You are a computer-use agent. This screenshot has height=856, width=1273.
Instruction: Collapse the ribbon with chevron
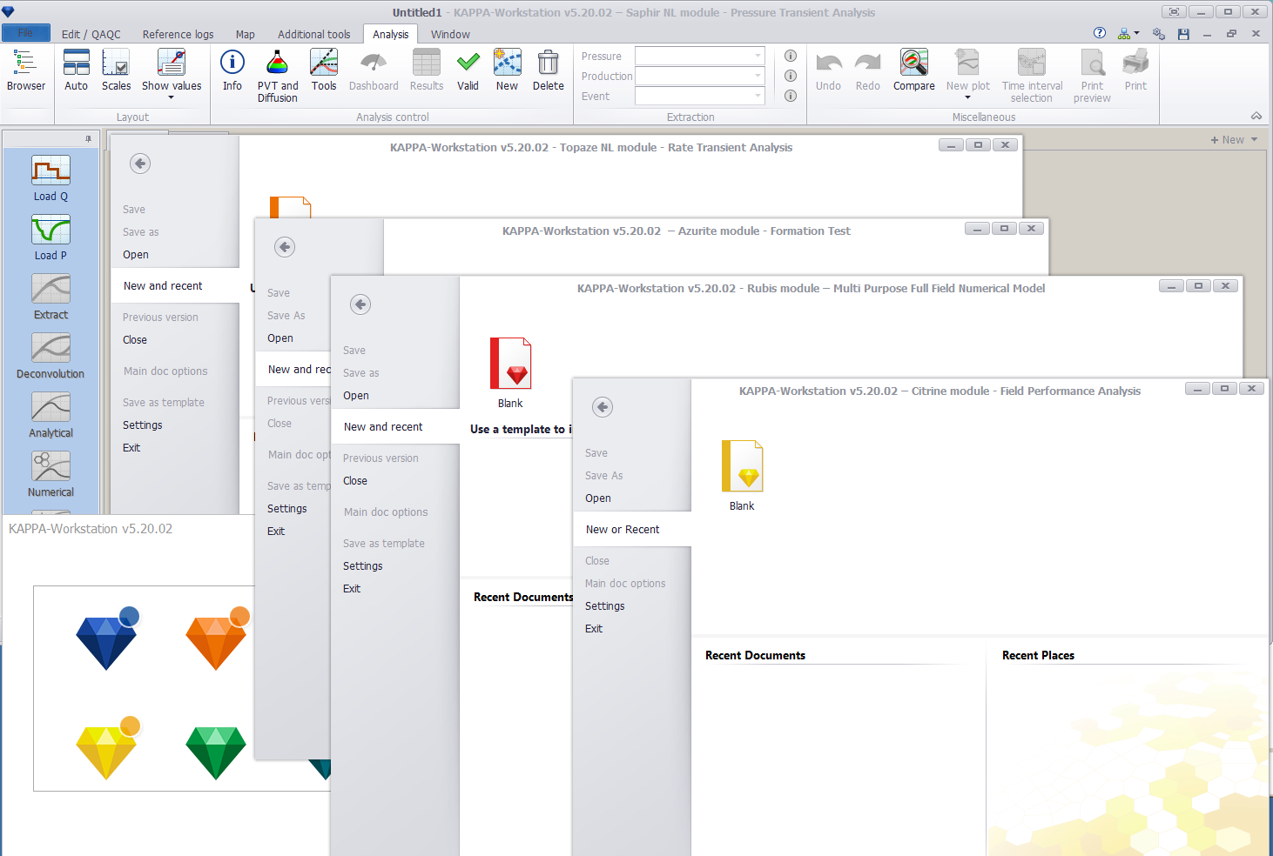[1256, 116]
